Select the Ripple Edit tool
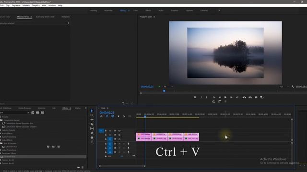 (x=92, y=120)
